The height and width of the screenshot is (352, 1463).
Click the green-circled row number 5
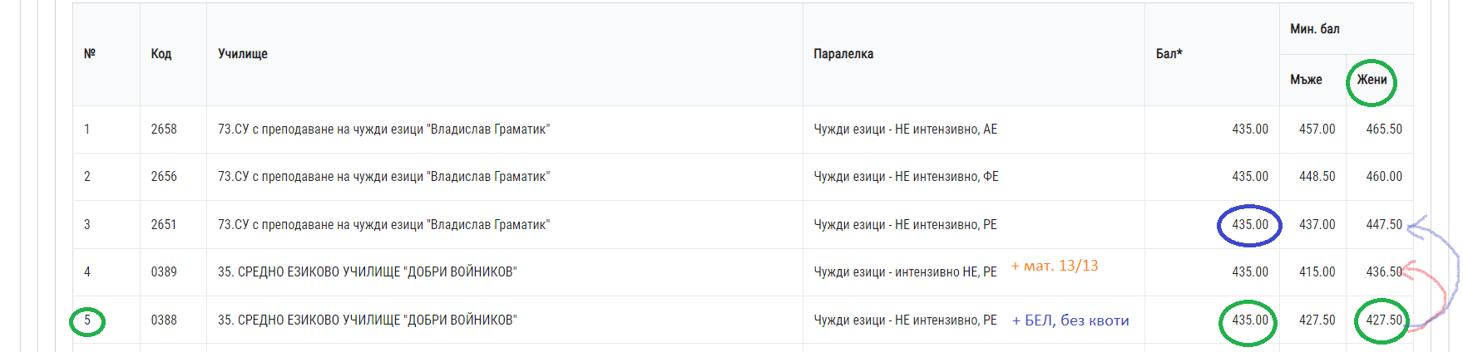[87, 320]
